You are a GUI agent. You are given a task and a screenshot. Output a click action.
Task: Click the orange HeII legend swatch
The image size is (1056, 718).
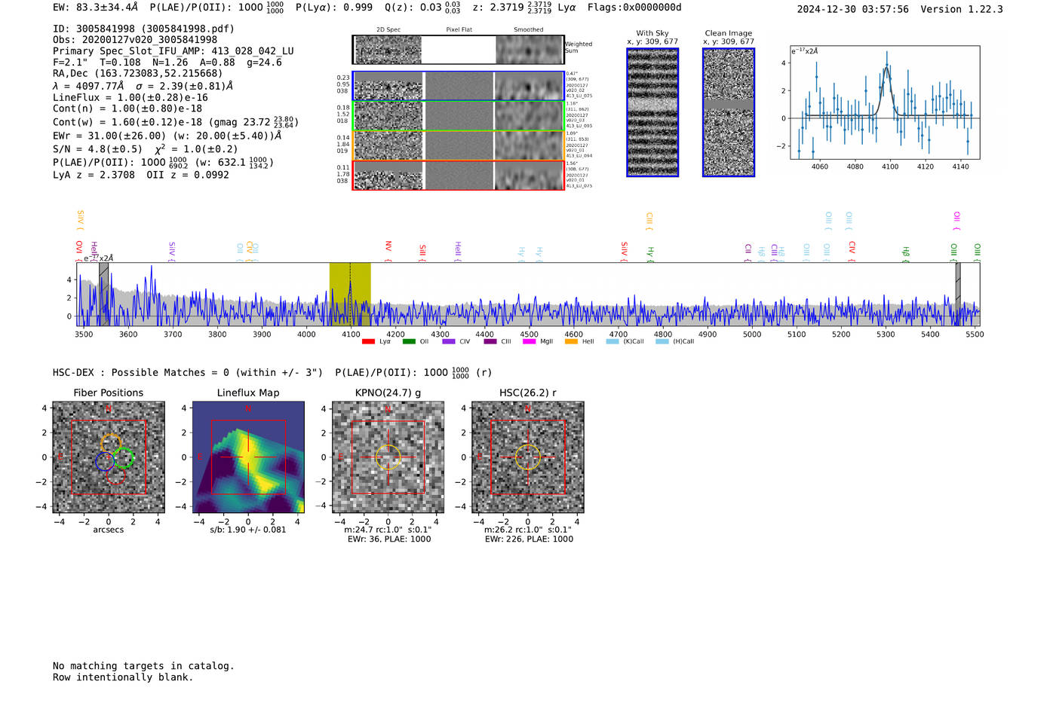tap(571, 341)
